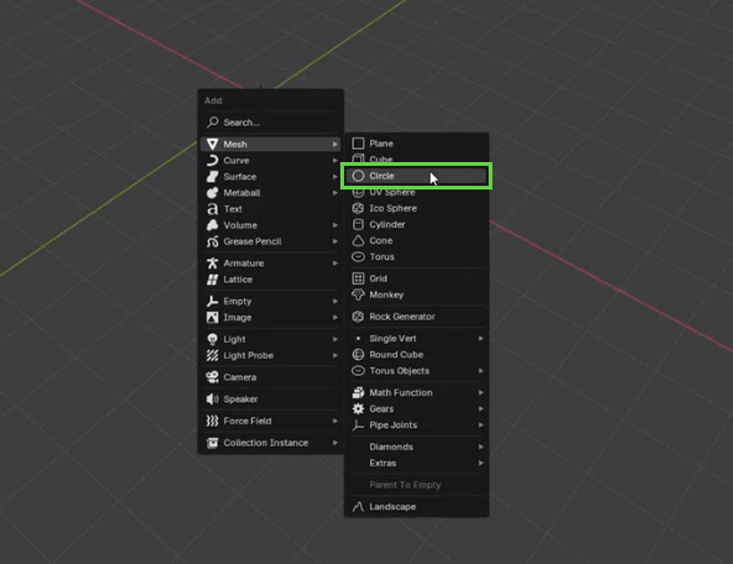Expand the Grease Pencil submenu arrow
733x564 pixels.
[x=335, y=242]
